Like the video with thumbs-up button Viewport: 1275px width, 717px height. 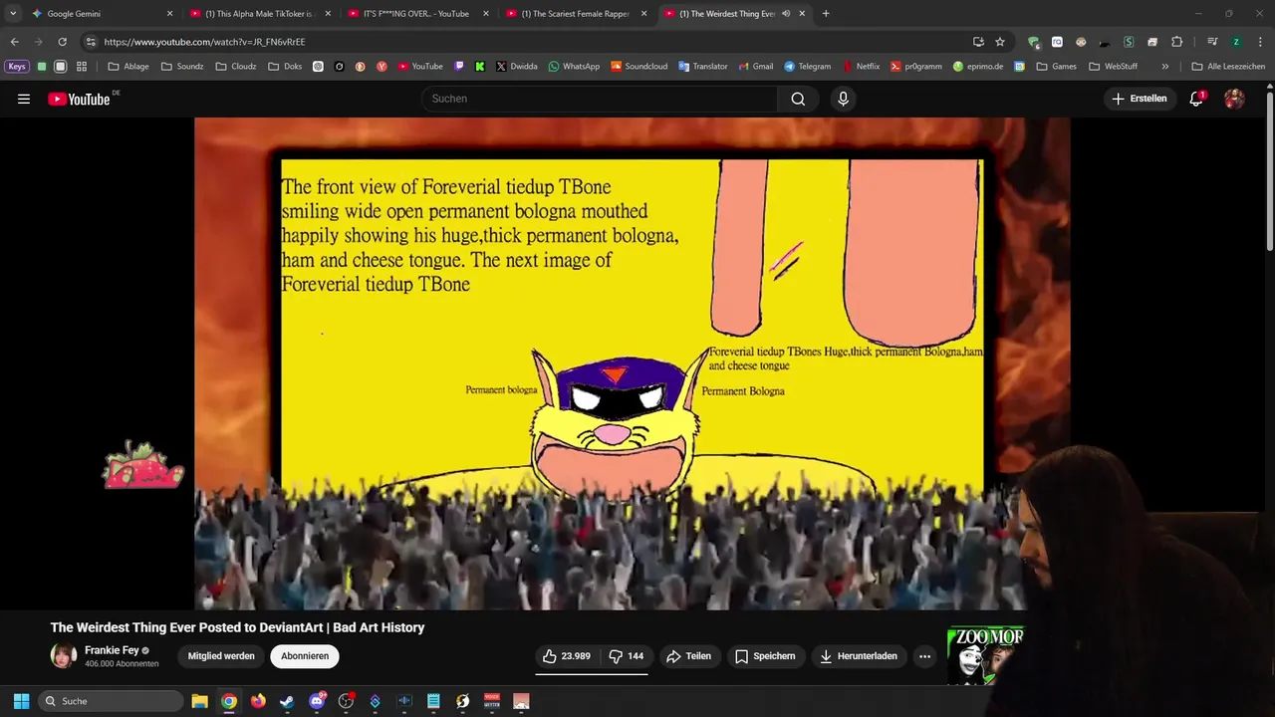click(567, 656)
